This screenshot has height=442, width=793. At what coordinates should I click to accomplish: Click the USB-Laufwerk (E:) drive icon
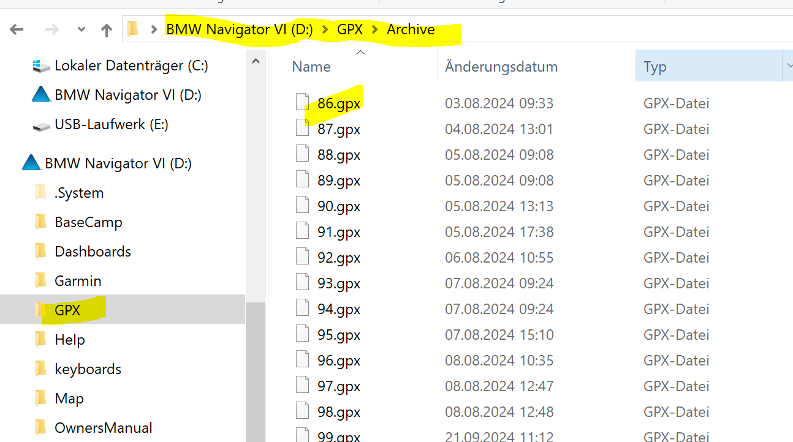point(41,125)
